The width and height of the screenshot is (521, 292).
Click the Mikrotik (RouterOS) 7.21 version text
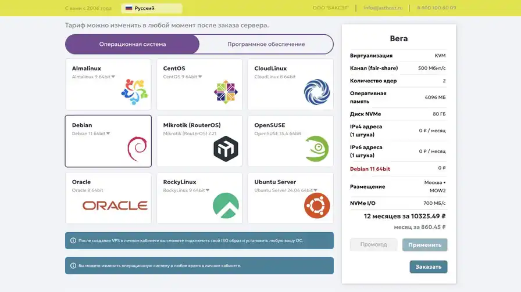pos(190,134)
